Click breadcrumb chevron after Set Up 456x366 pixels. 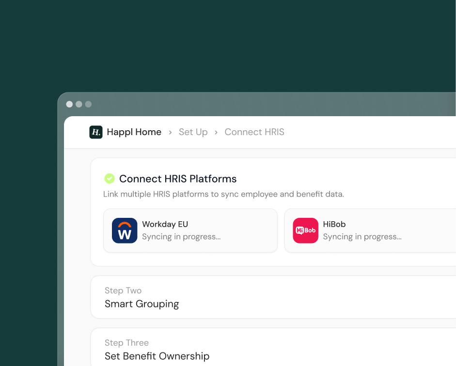[x=216, y=133]
